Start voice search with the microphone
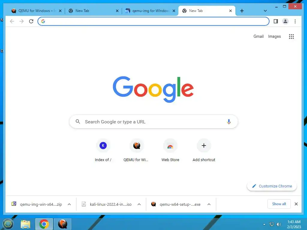 229,122
